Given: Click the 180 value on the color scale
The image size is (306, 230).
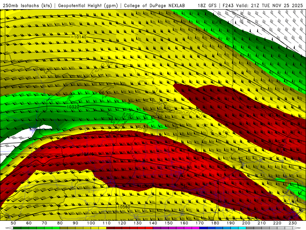Looking at the screenshot, I should coord(215,223).
